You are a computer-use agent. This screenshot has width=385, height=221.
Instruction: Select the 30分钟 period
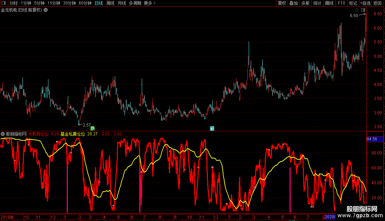70,3
